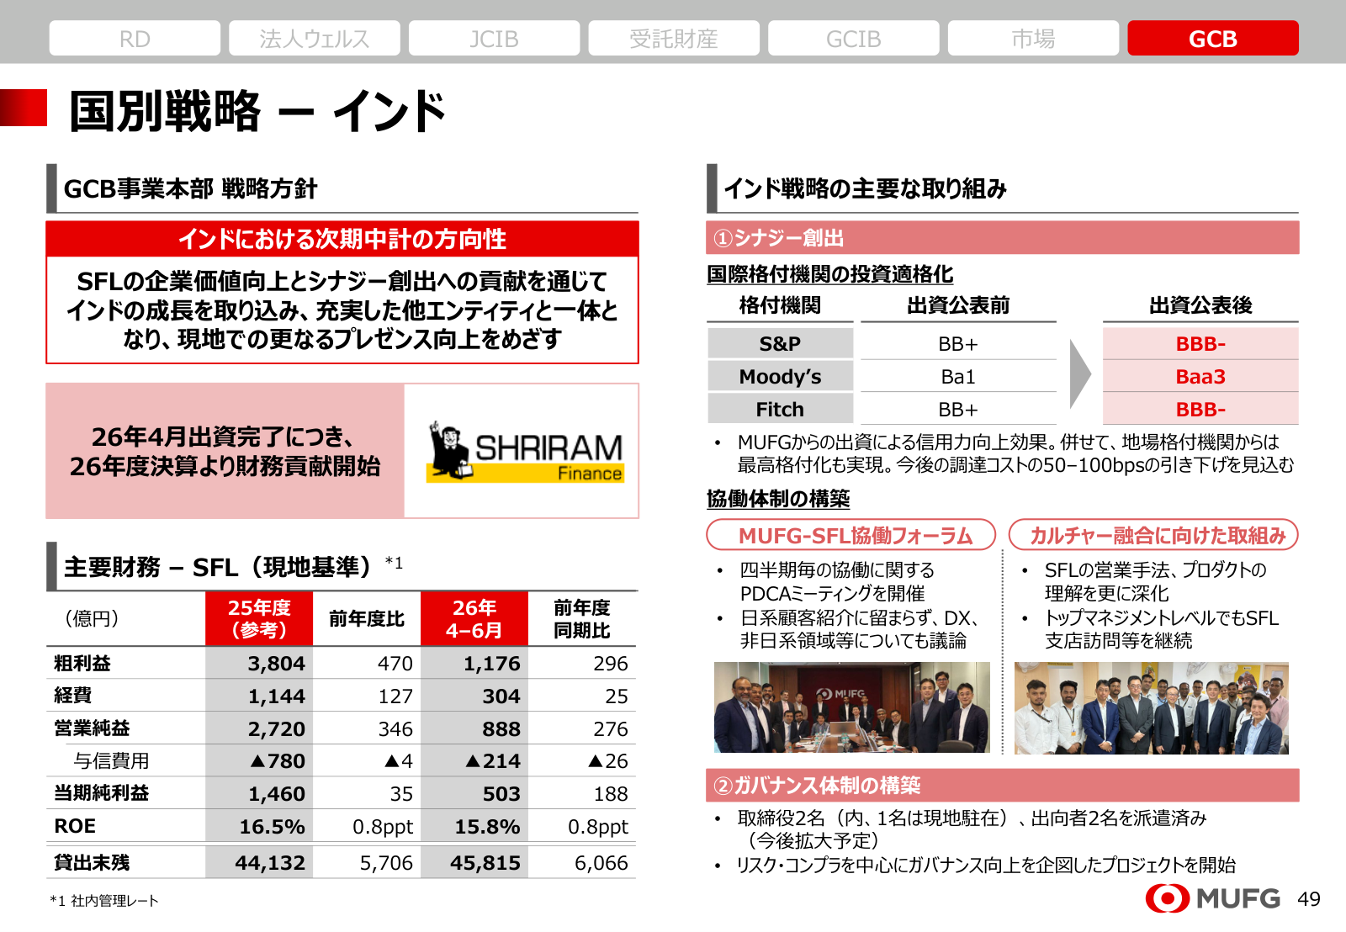Click the 出資公表後 column header
The width and height of the screenshot is (1346, 932).
tap(1200, 304)
